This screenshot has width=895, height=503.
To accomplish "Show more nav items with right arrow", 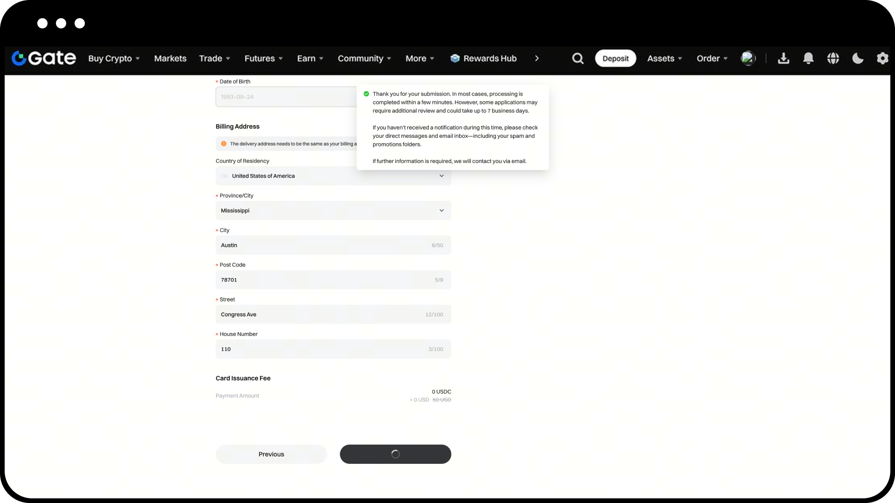I will pos(537,58).
